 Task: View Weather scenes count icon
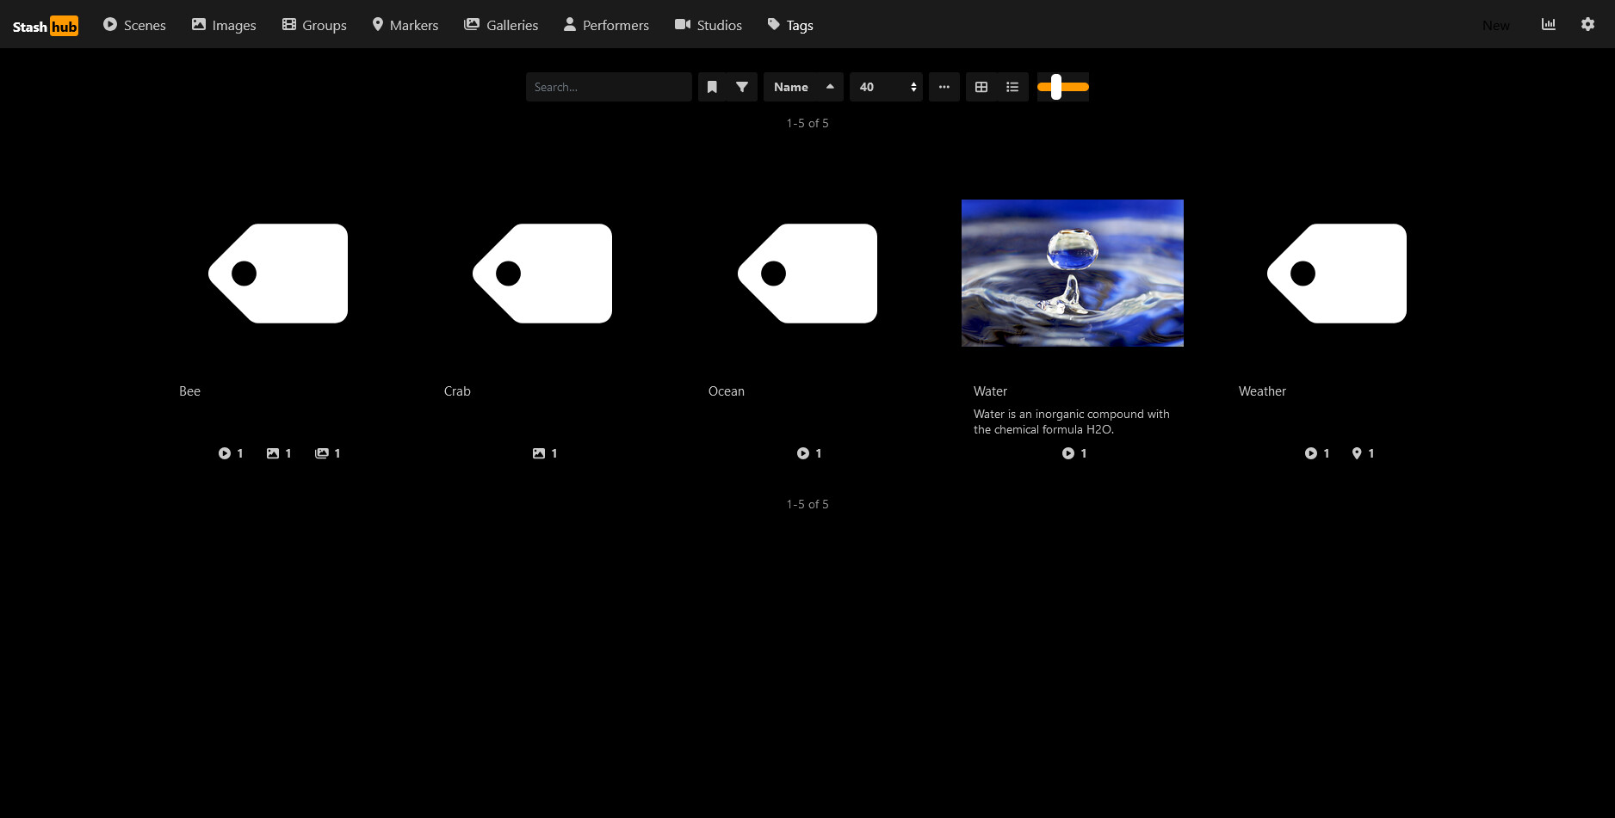(1317, 453)
